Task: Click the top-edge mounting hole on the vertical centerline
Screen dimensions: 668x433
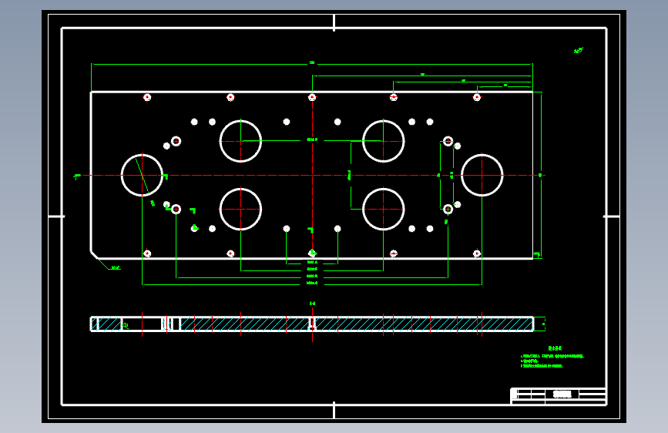Action: click(x=312, y=97)
